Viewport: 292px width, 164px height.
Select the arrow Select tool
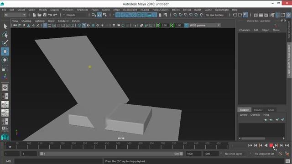(5, 26)
